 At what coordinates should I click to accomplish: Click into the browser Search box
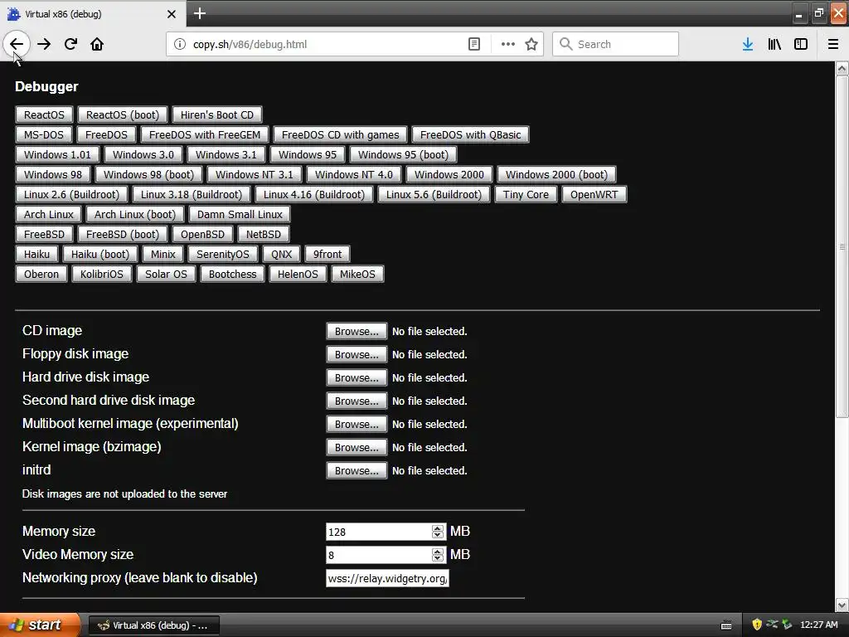click(x=615, y=45)
